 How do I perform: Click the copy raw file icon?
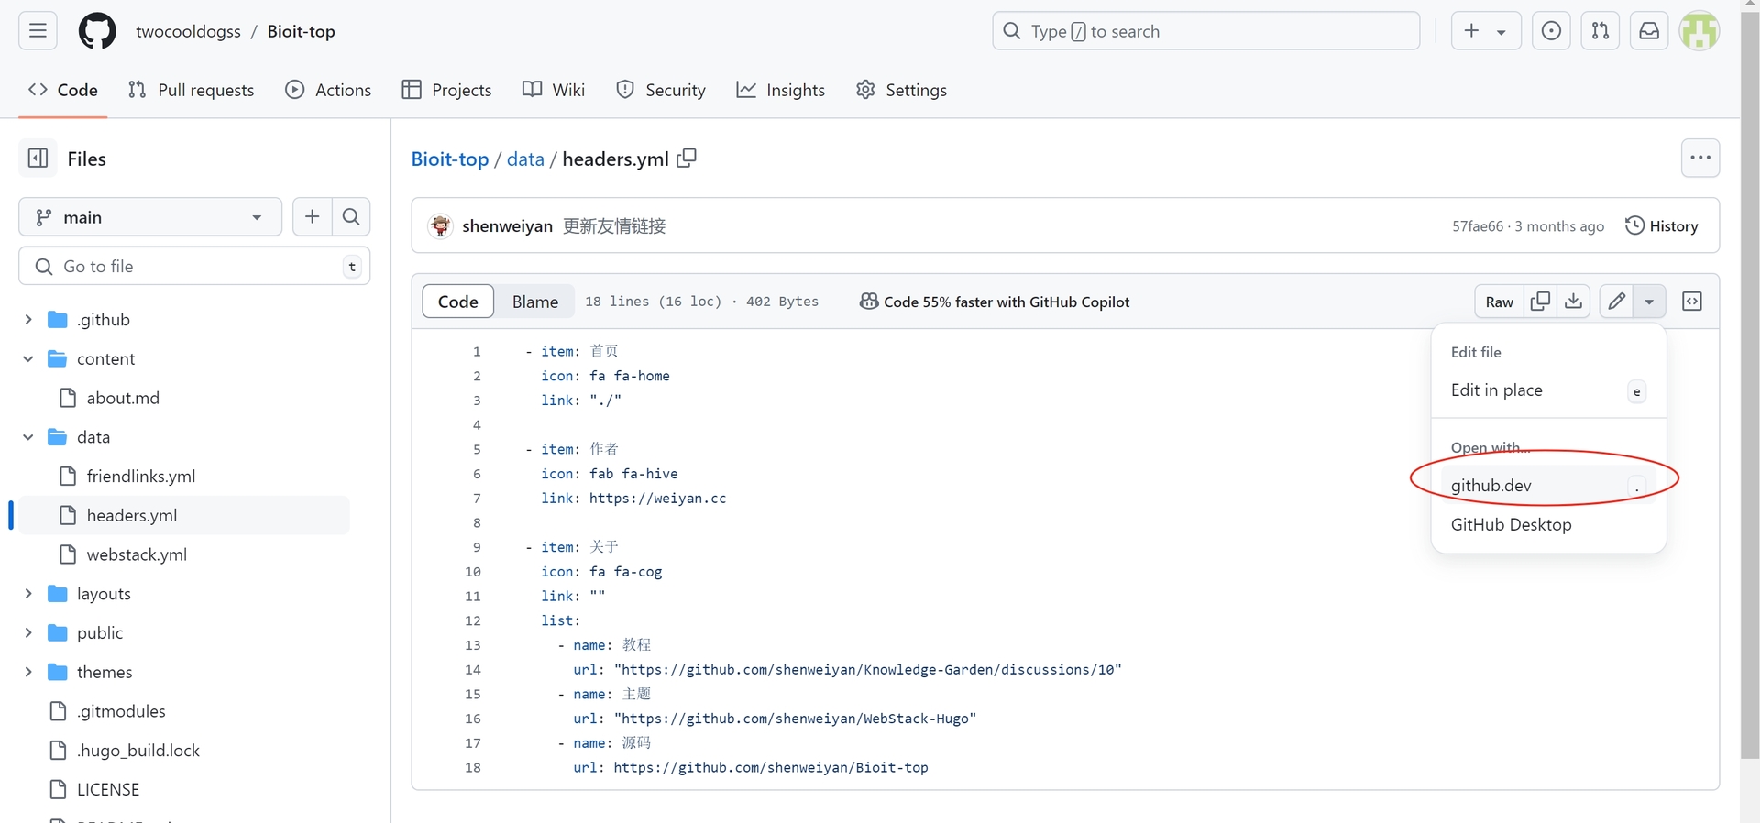(x=1541, y=302)
